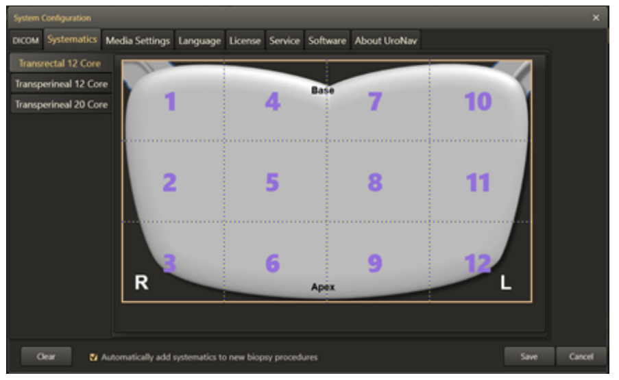Screen dimensions: 619x380
Task: Open the Service tab
Action: coord(284,40)
